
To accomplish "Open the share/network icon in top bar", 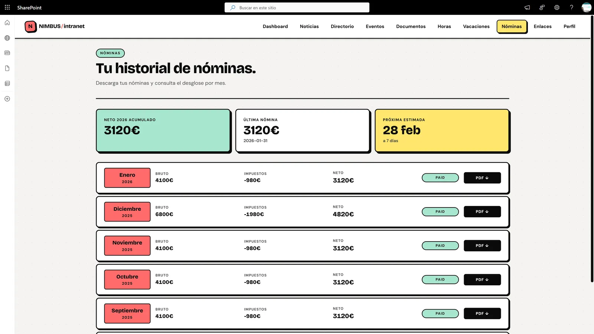I will coord(542,7).
